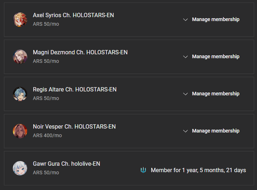Manage membership for Noir Vesper
Image resolution: width=257 pixels, height=190 pixels.
tap(216, 131)
